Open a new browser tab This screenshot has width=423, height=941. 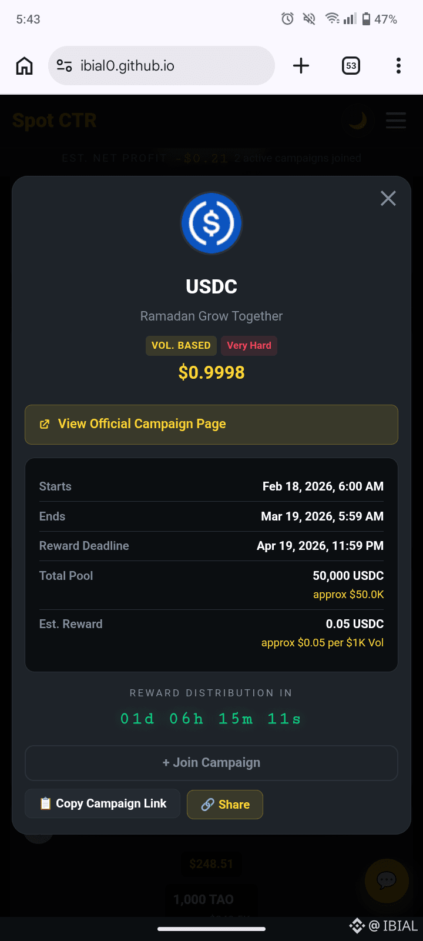tap(301, 65)
